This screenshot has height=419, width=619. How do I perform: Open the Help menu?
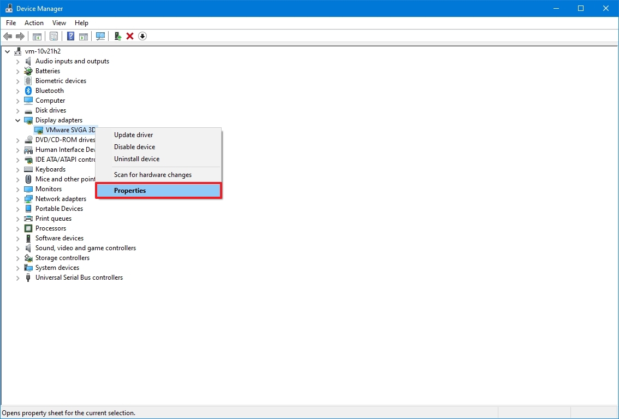81,23
